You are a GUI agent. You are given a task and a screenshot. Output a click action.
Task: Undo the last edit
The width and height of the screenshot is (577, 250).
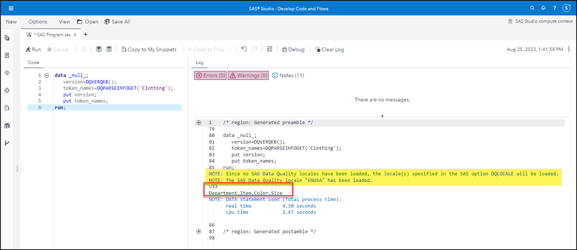(x=244, y=49)
